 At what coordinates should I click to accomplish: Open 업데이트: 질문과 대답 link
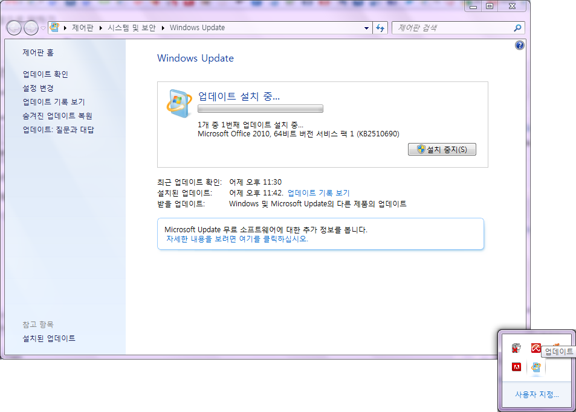[59, 130]
